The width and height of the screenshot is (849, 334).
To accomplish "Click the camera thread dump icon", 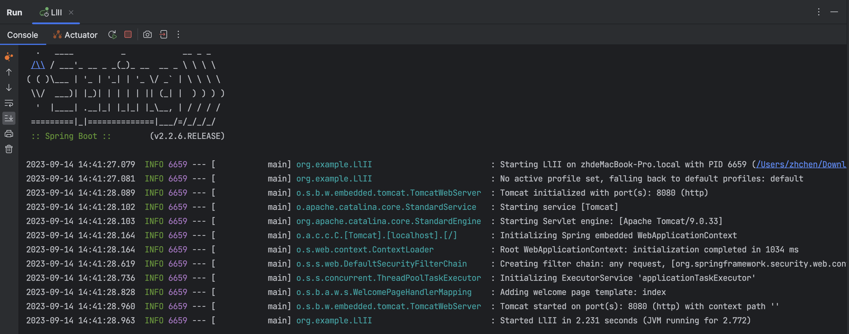I will click(x=147, y=35).
